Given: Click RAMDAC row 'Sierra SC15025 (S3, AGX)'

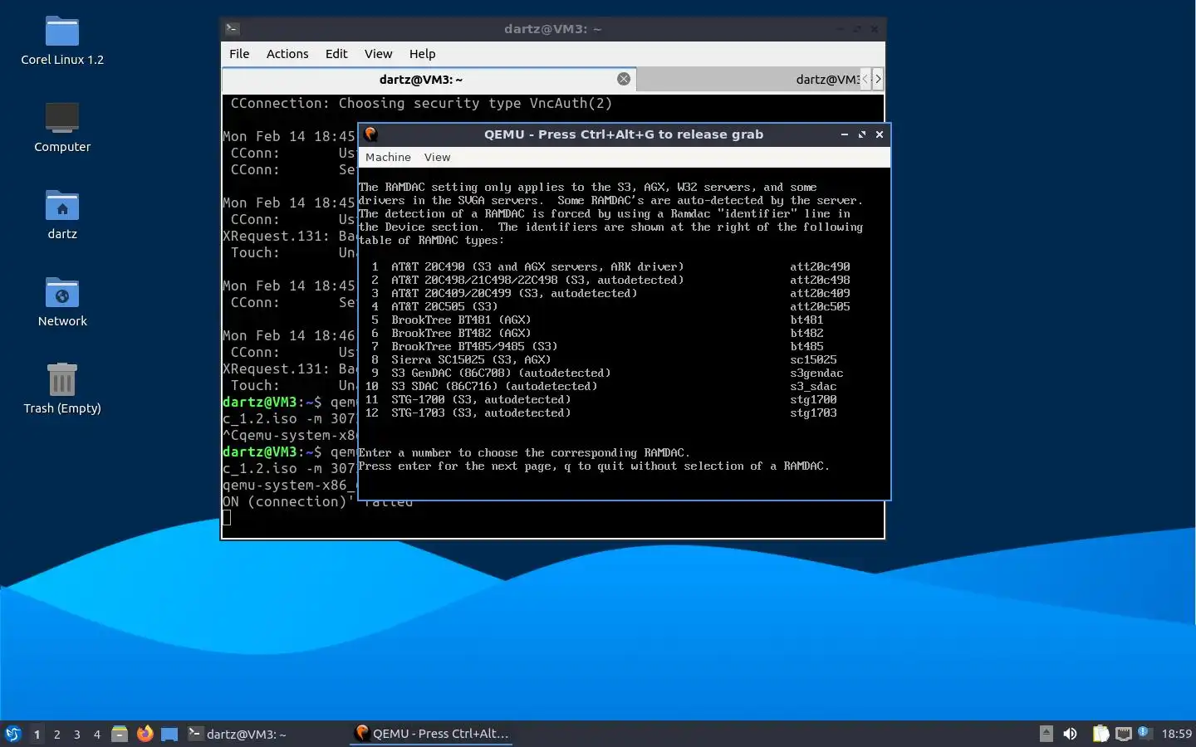Looking at the screenshot, I should [471, 360].
